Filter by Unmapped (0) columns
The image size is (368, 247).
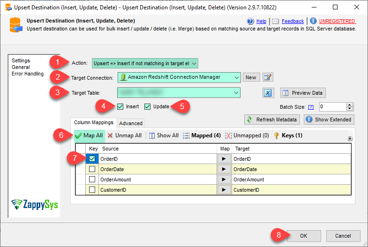click(247, 135)
